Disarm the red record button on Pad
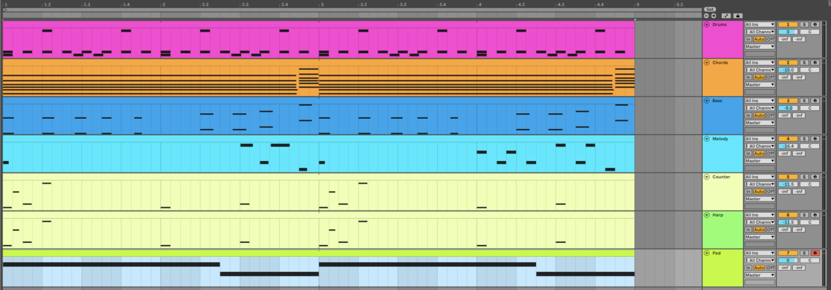Viewport: 831px width, 290px height. tap(814, 253)
